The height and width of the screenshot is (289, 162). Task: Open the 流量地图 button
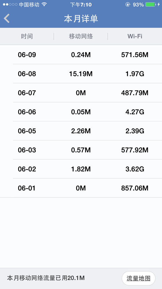(138, 278)
